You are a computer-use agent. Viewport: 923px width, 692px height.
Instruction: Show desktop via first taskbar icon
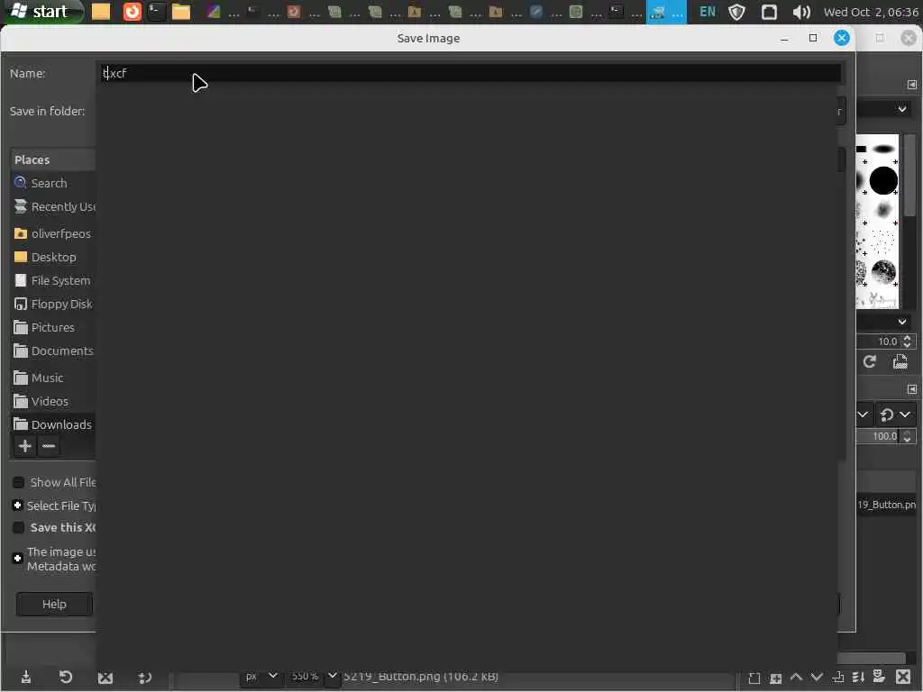click(x=101, y=12)
